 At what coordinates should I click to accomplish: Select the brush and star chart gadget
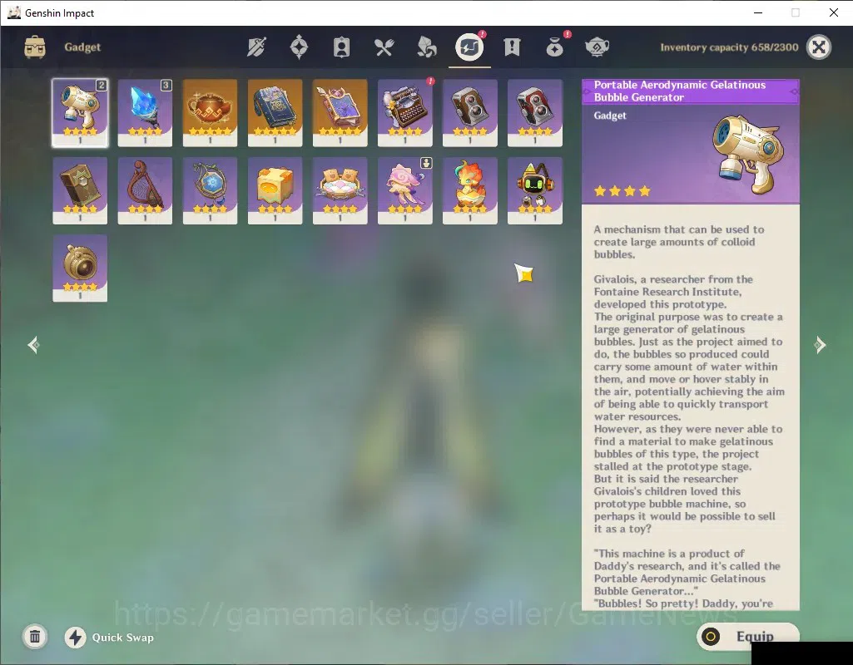(340, 113)
